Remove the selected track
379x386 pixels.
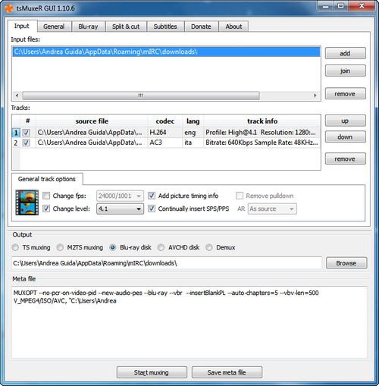[x=345, y=158]
